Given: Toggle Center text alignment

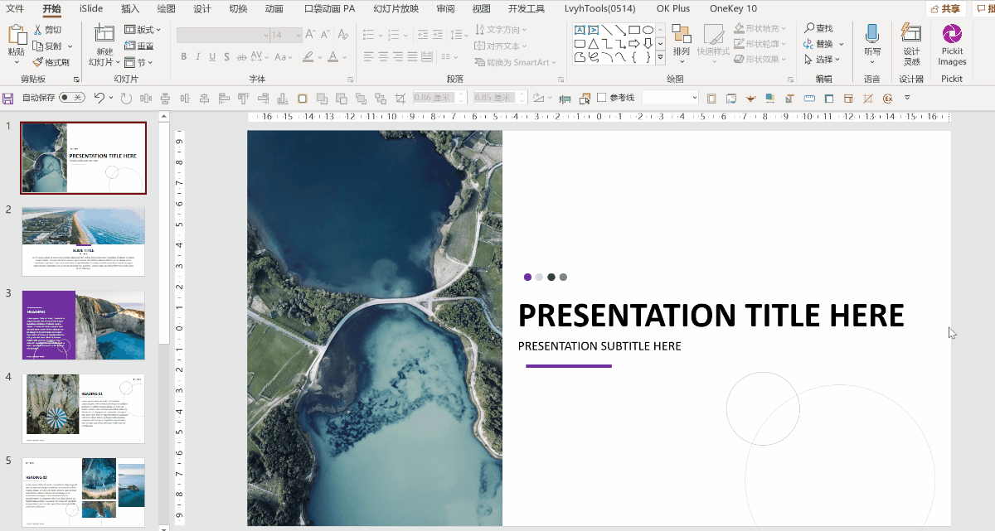Looking at the screenshot, I should pos(383,57).
